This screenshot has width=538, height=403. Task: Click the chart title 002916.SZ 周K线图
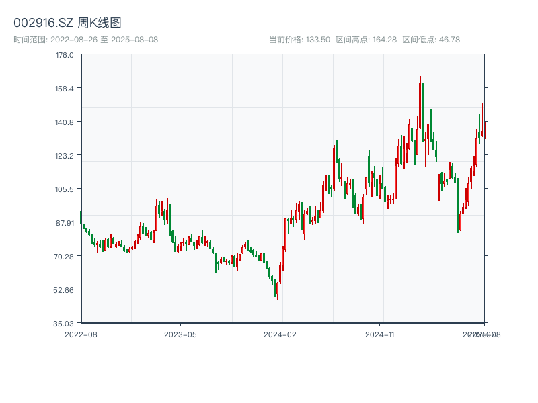tap(67, 23)
